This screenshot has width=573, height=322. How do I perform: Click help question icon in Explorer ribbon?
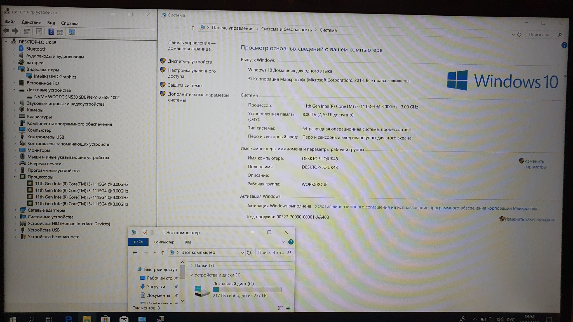tap(291, 242)
